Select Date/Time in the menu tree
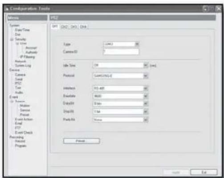The width and height of the screenshot is (224, 178). (22, 30)
